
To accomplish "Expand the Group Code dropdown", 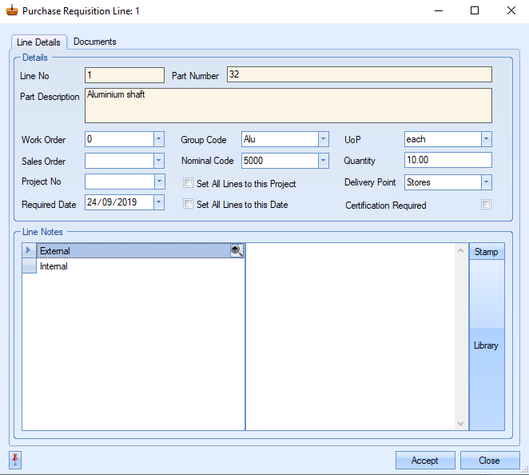I will pyautogui.click(x=323, y=139).
